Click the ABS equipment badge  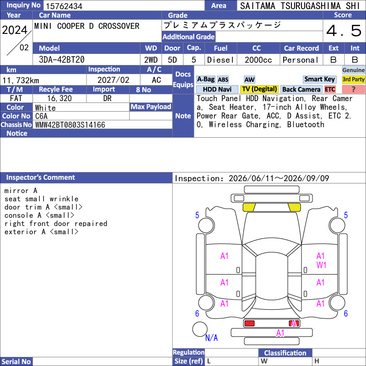pyautogui.click(x=223, y=80)
